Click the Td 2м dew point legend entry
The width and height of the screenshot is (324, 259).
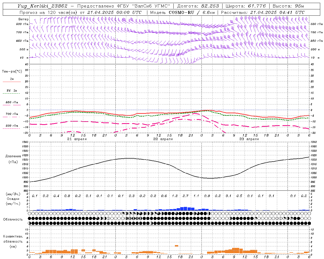coord(12,91)
